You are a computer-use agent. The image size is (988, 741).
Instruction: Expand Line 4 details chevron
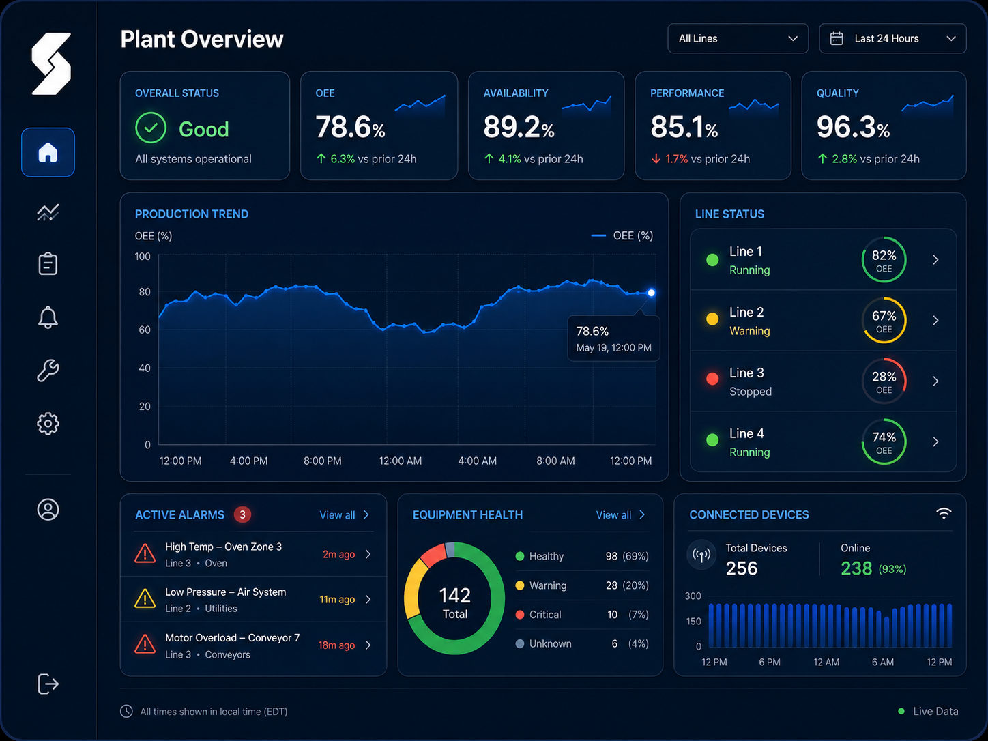coord(935,441)
